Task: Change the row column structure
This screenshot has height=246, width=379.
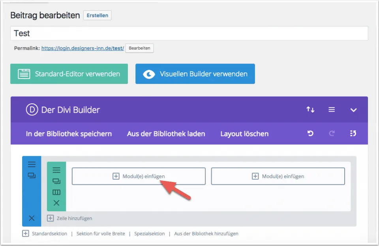Action: point(56,192)
